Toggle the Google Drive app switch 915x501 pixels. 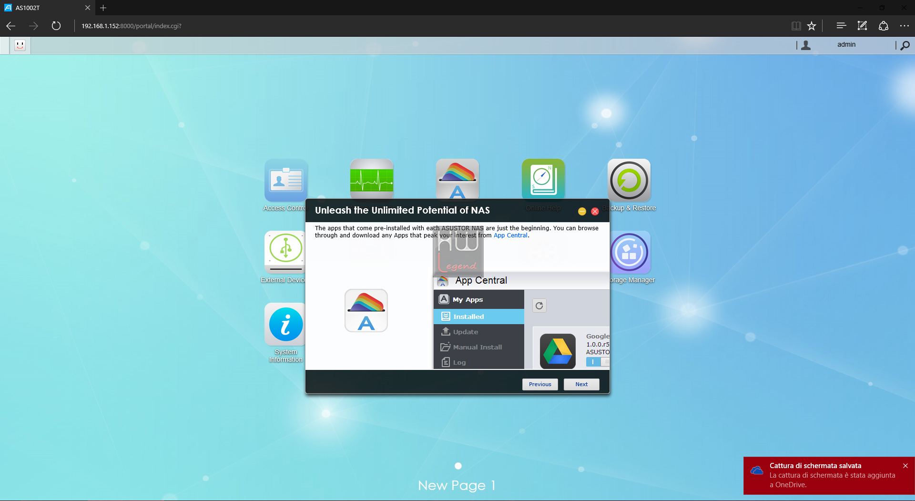tap(598, 362)
